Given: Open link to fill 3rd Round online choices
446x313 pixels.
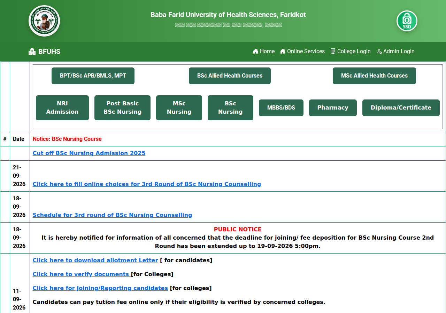Looking at the screenshot, I should pos(147,184).
